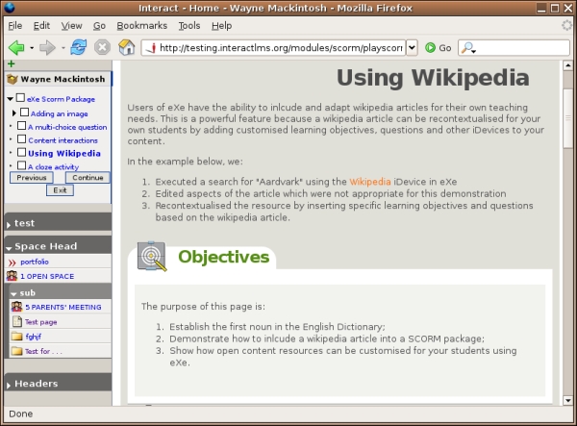The width and height of the screenshot is (577, 426).
Task: Click the green Back arrow button
Action: pos(16,48)
